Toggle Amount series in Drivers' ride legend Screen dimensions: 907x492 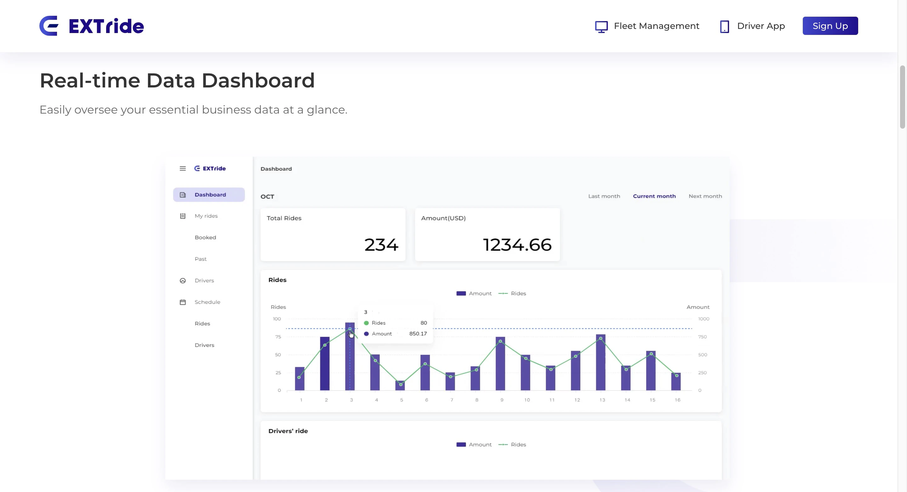pos(474,444)
